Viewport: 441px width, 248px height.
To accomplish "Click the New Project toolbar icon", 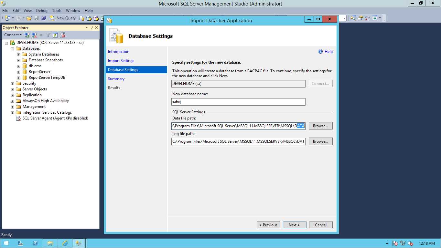I will pos(8,18).
